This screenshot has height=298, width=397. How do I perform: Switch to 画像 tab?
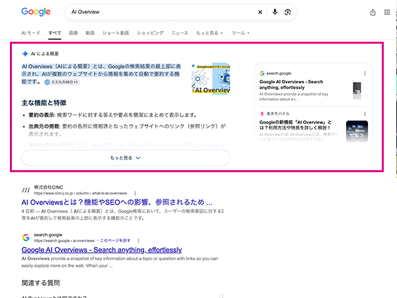[73, 33]
